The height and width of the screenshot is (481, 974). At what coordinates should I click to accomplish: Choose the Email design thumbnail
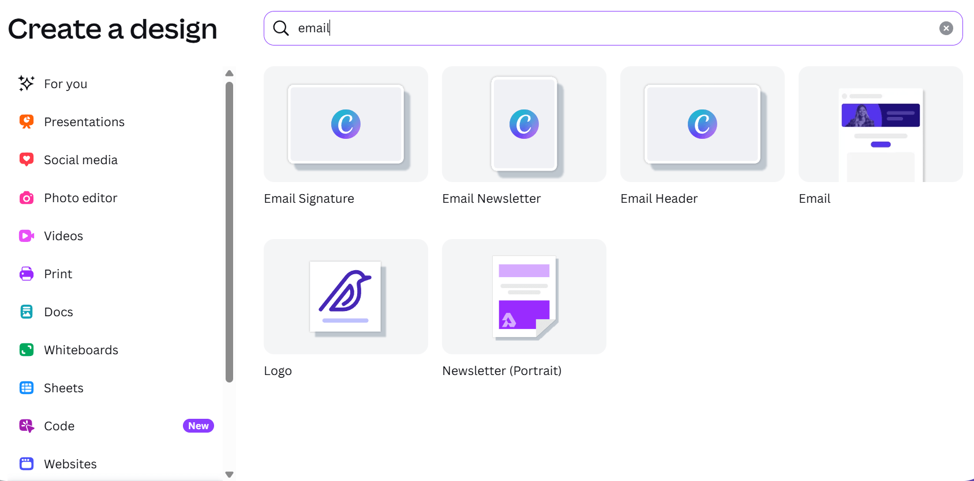tap(881, 124)
